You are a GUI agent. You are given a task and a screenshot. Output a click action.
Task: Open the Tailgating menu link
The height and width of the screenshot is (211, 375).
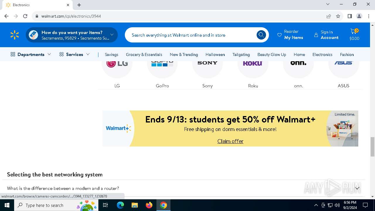241,55
